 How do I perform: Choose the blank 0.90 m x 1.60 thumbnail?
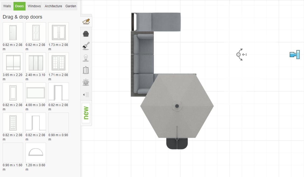13,153
